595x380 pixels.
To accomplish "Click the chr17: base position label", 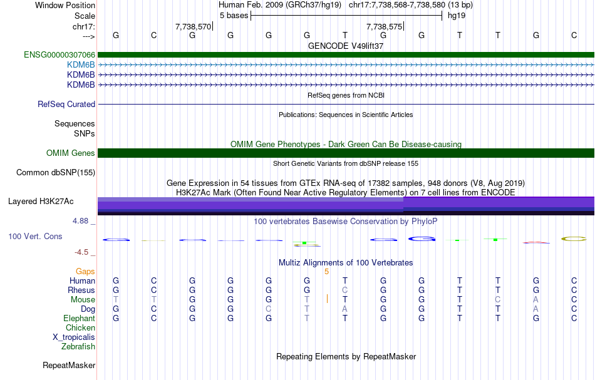I will [84, 26].
